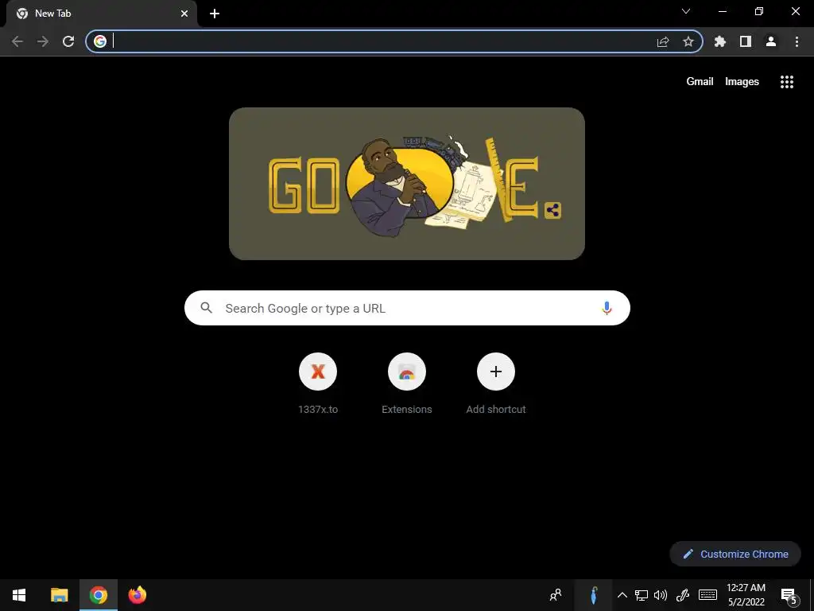Open network status in the tray
This screenshot has width=814, height=611.
point(642,595)
